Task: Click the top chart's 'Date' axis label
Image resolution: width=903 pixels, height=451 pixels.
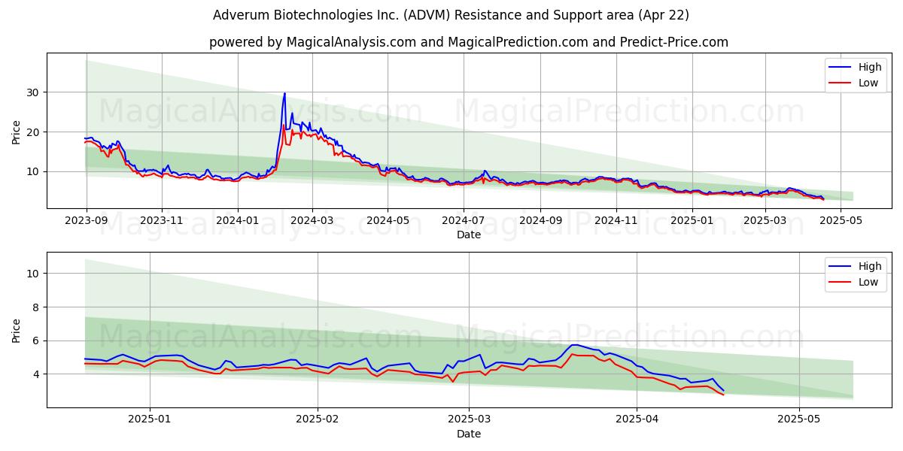Action: click(x=469, y=235)
